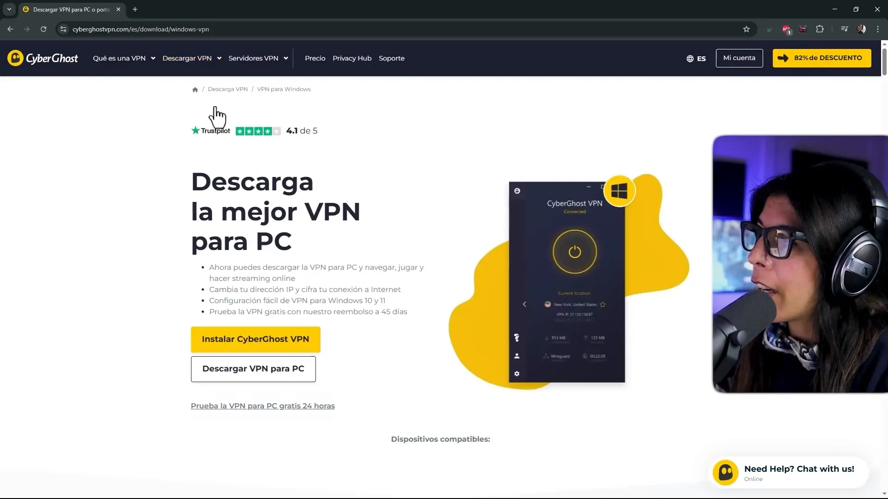Expand the Qué es una VPN menu

pos(124,58)
